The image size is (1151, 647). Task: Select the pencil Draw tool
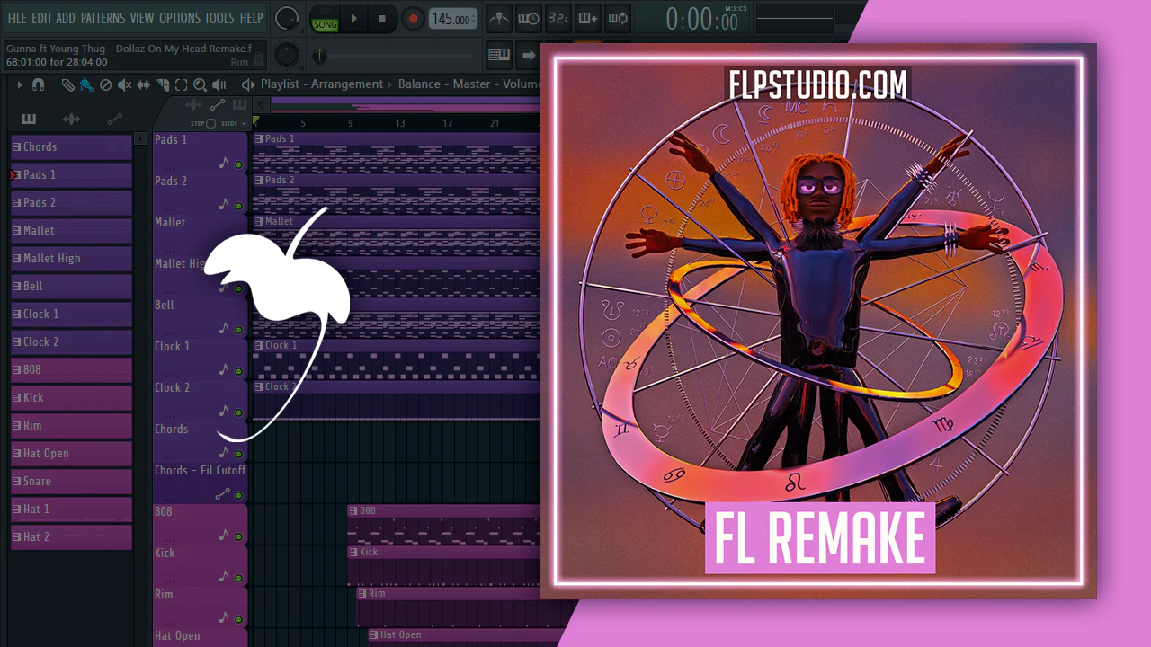point(68,84)
